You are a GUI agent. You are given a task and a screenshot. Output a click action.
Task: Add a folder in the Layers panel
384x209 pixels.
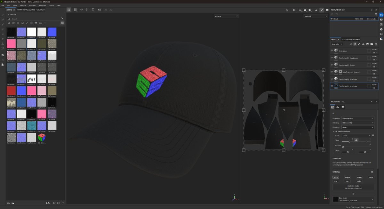[x=372, y=44]
